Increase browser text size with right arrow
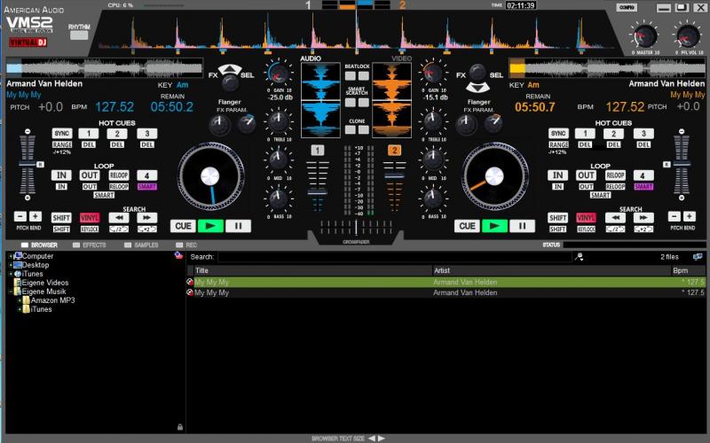Screen dimensions: 710x443 383,439
